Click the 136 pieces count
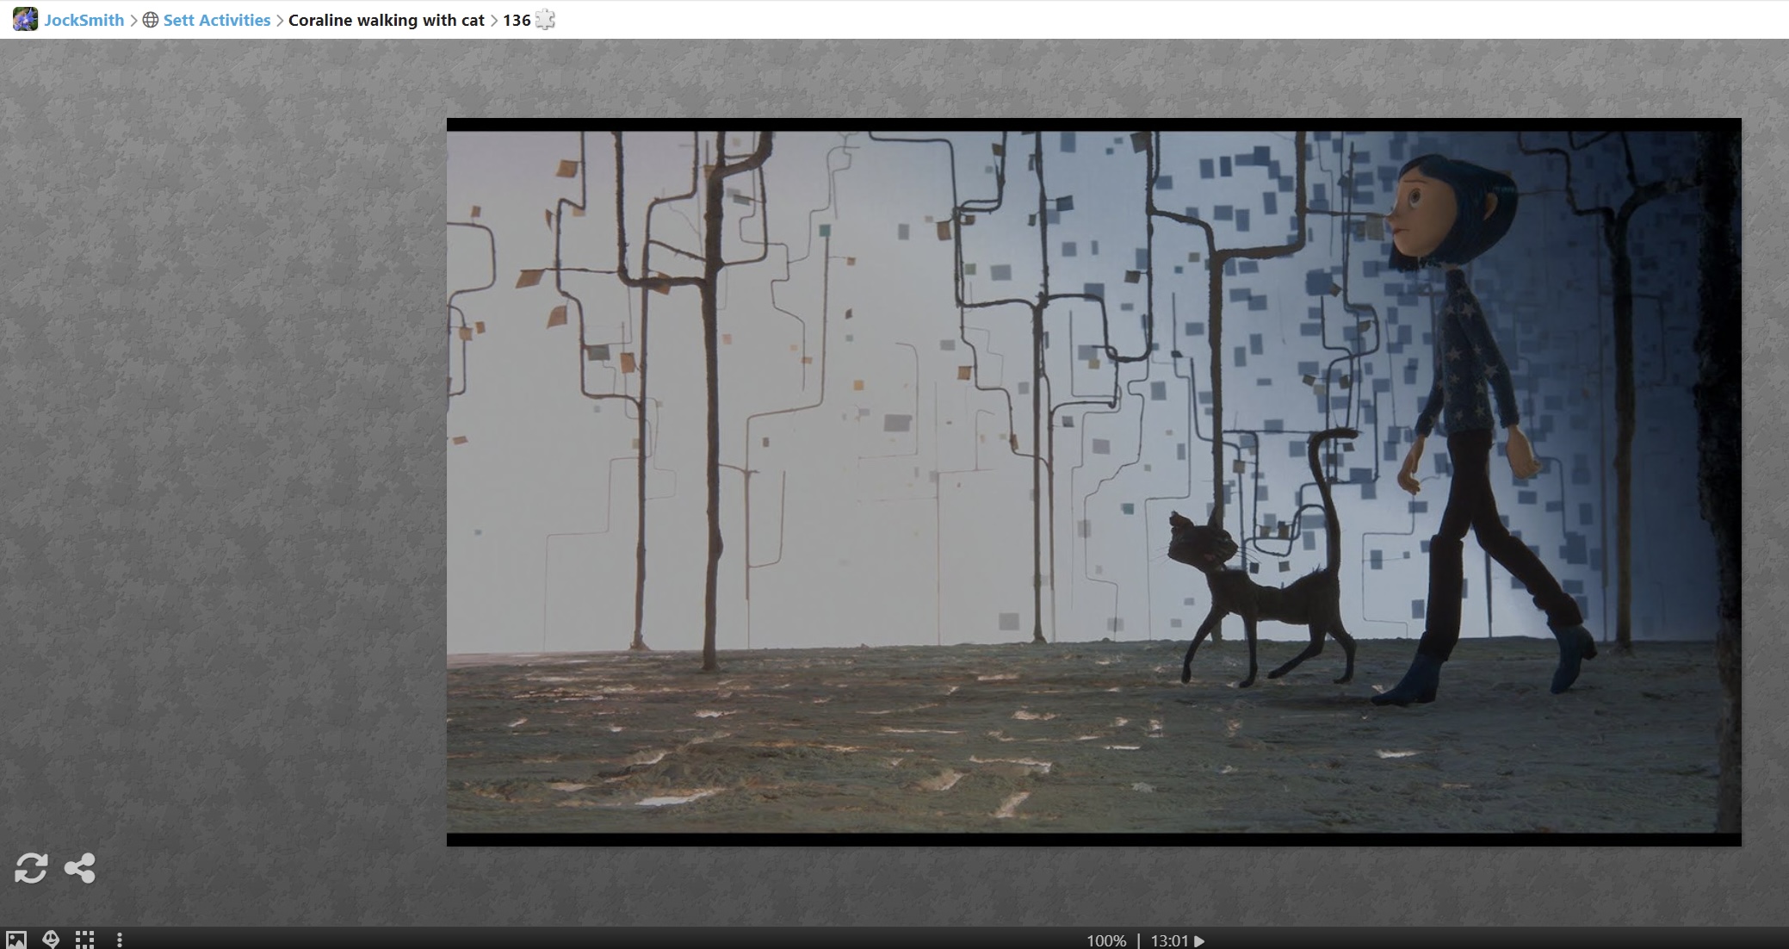Viewport: 1789px width, 949px height. pyautogui.click(x=517, y=20)
